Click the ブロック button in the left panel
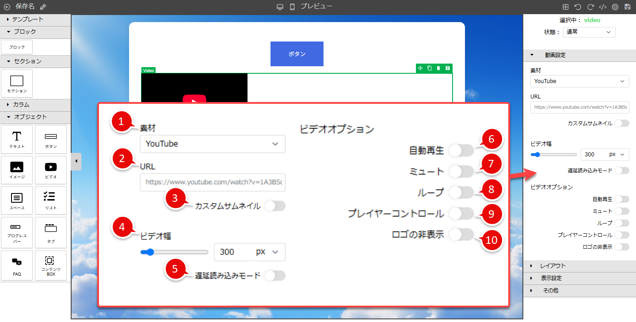This screenshot has width=636, height=322. click(x=16, y=47)
